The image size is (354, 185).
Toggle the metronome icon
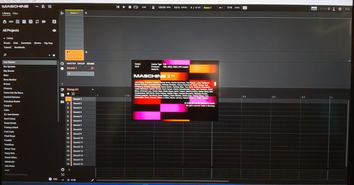(x=153, y=7)
